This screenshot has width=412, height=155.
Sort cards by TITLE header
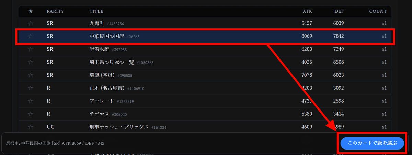(96, 11)
